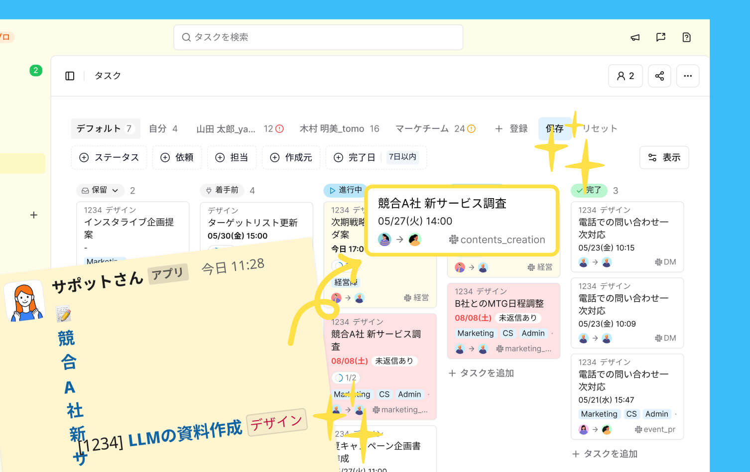Open the three-dot more menu
Screen dimensions: 750x472
(688, 76)
